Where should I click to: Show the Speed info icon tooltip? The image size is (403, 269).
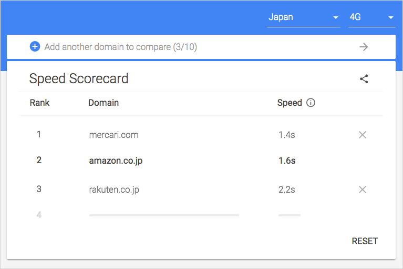pos(311,103)
